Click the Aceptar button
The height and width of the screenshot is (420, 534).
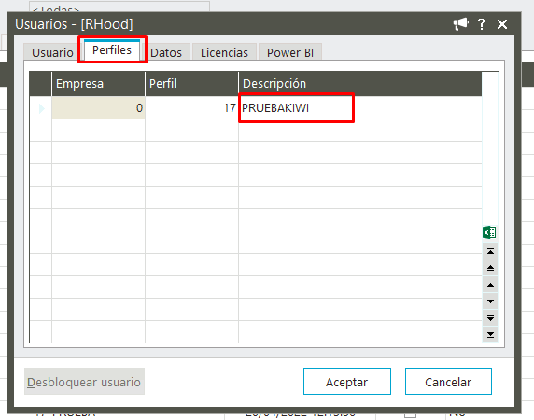[x=347, y=381]
